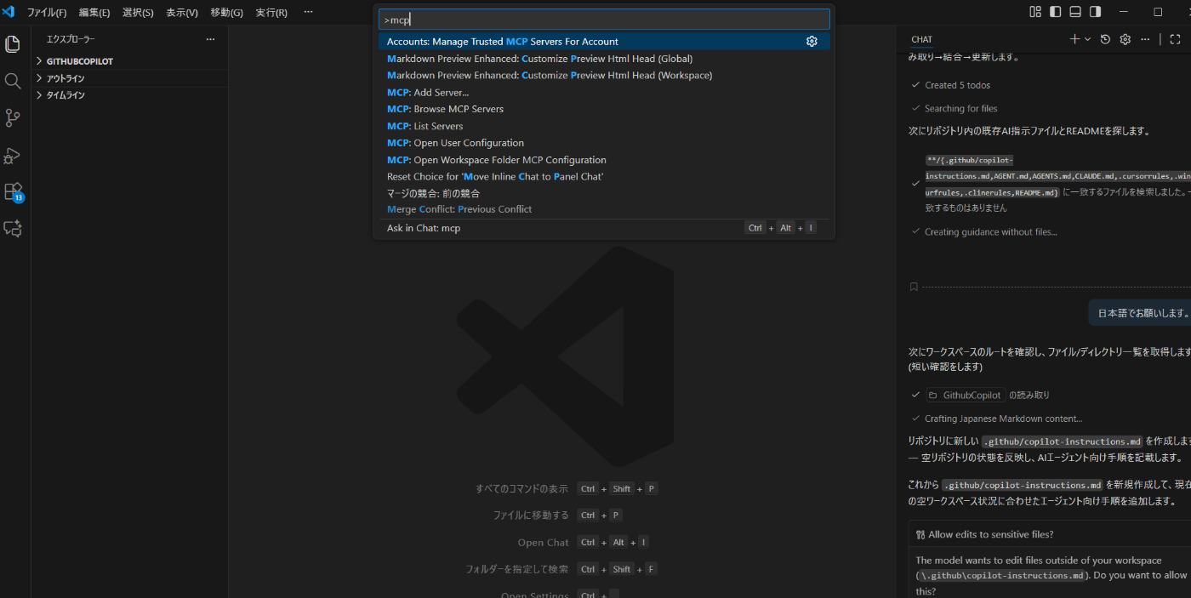Click the 日本語でお願いします user message bubble
The image size is (1191, 598).
coord(1142,313)
